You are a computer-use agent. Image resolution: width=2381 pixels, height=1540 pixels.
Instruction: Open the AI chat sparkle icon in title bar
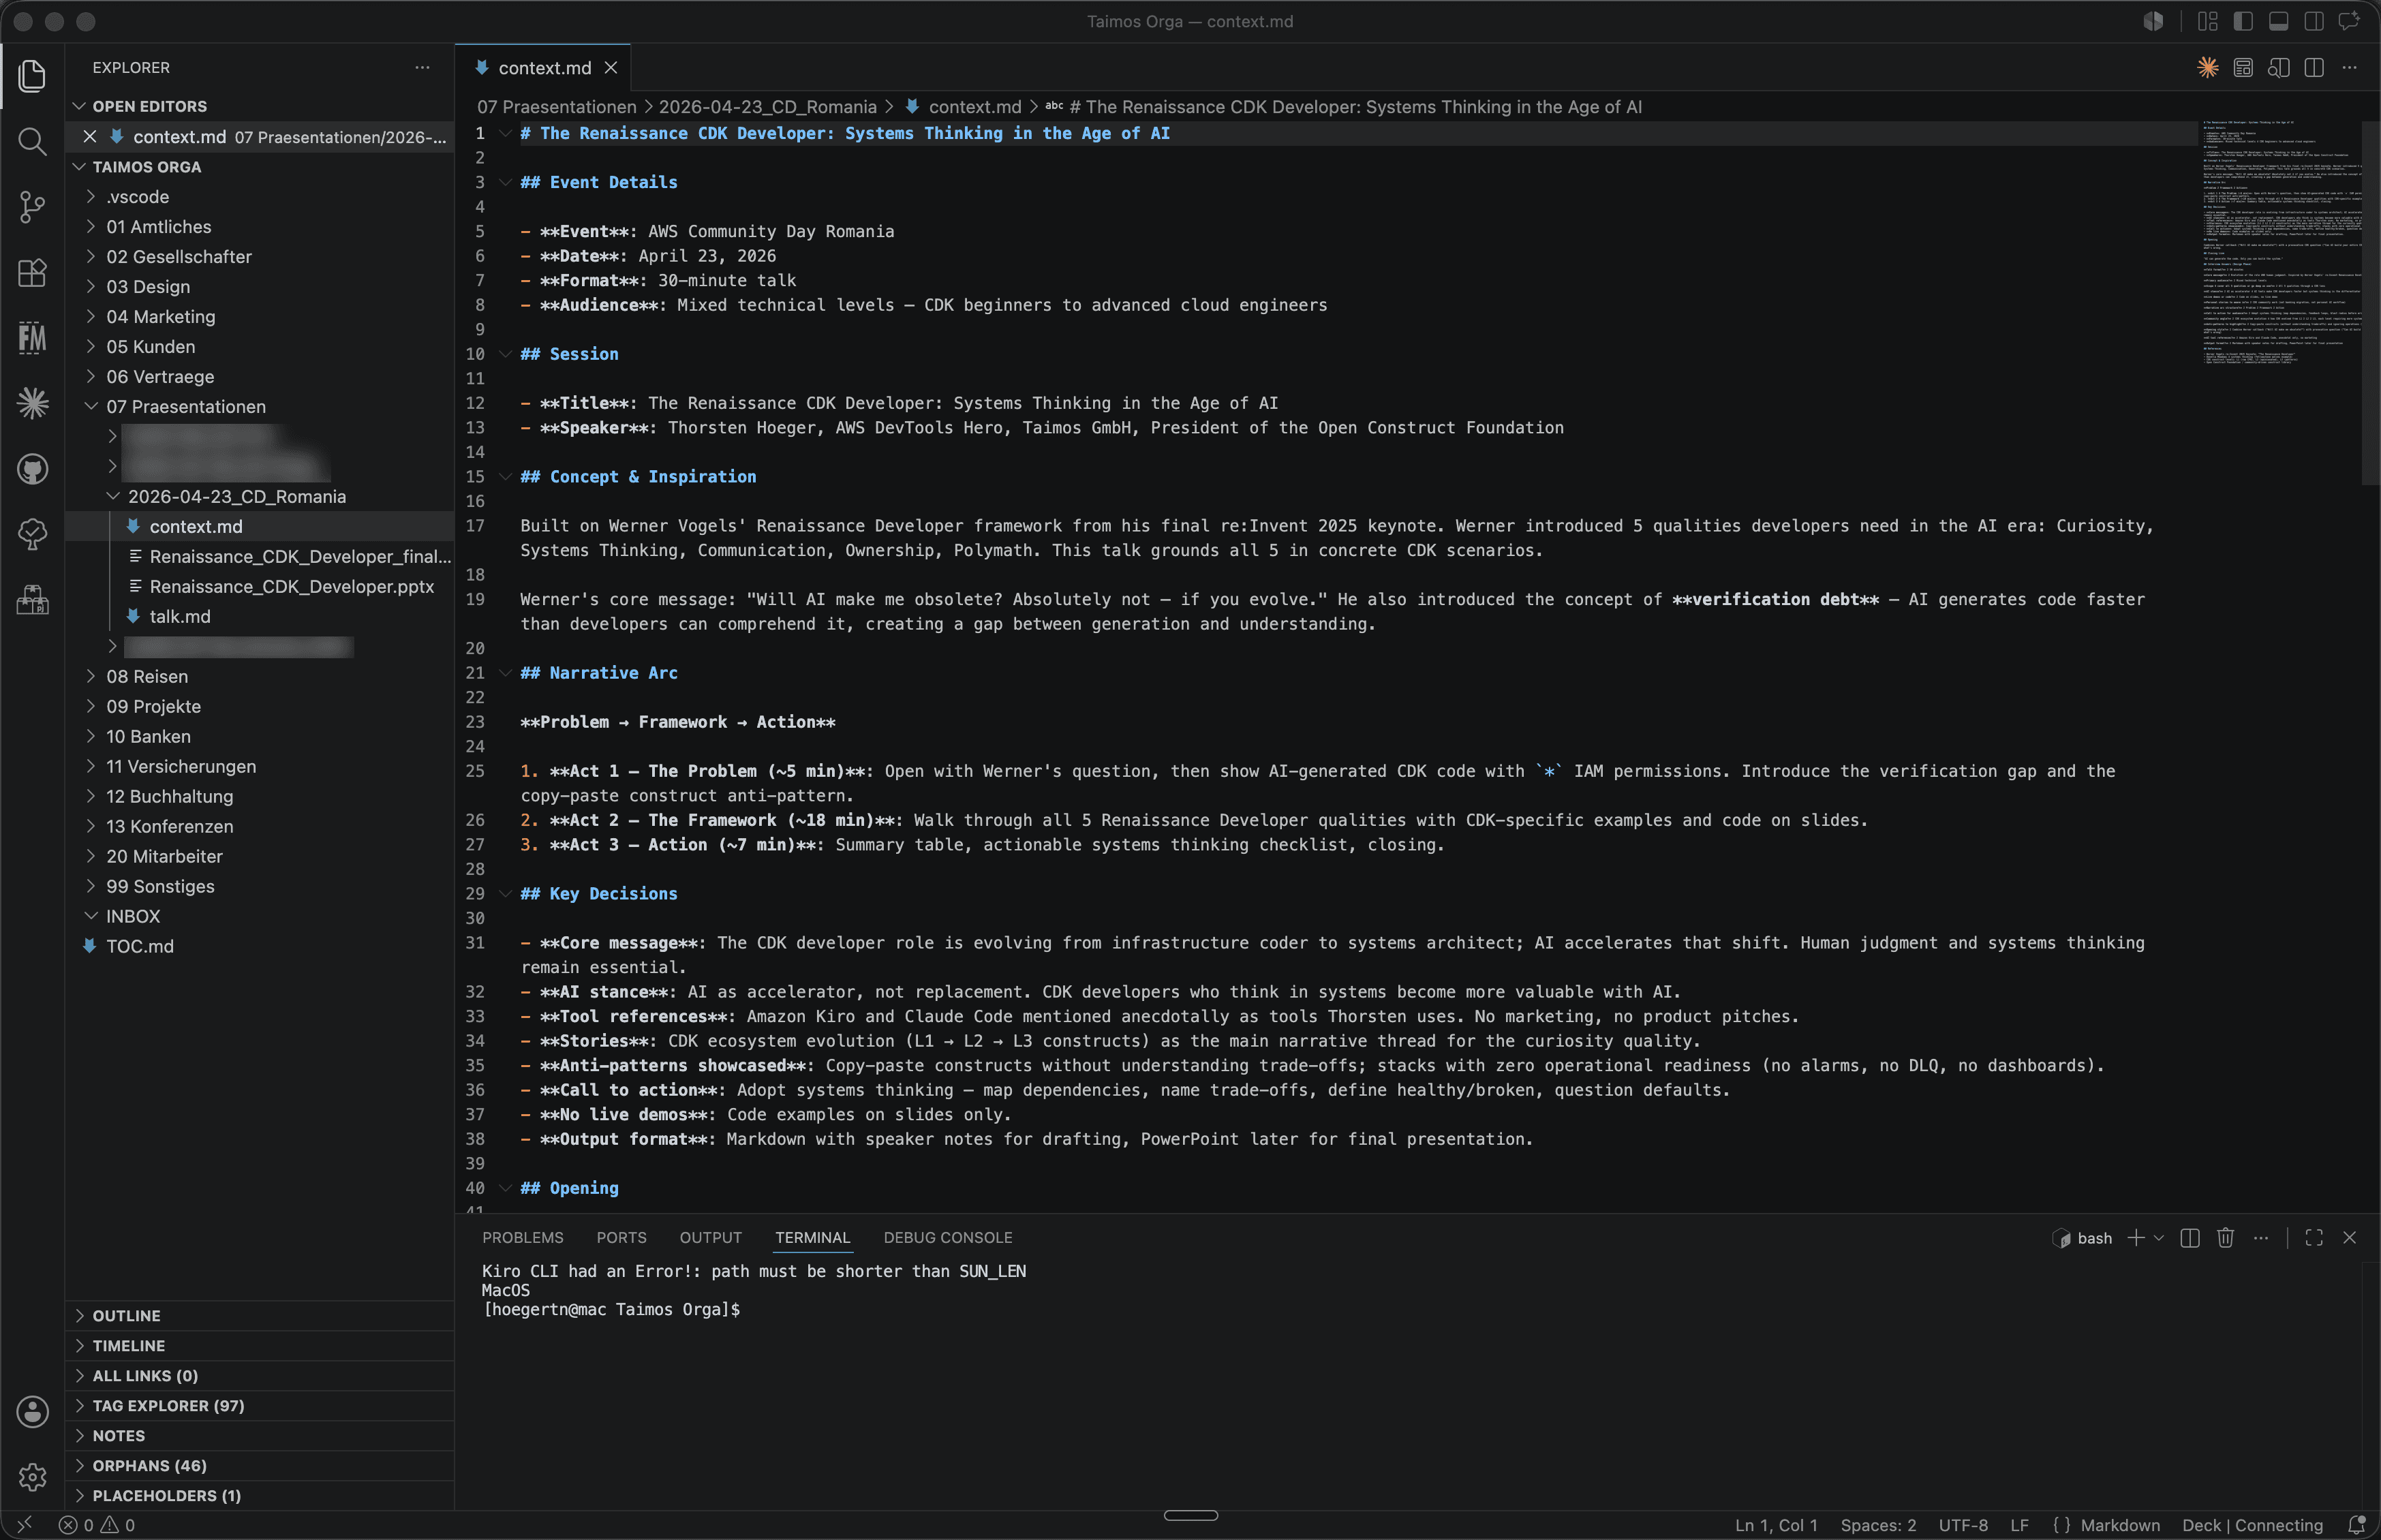[x=2350, y=21]
